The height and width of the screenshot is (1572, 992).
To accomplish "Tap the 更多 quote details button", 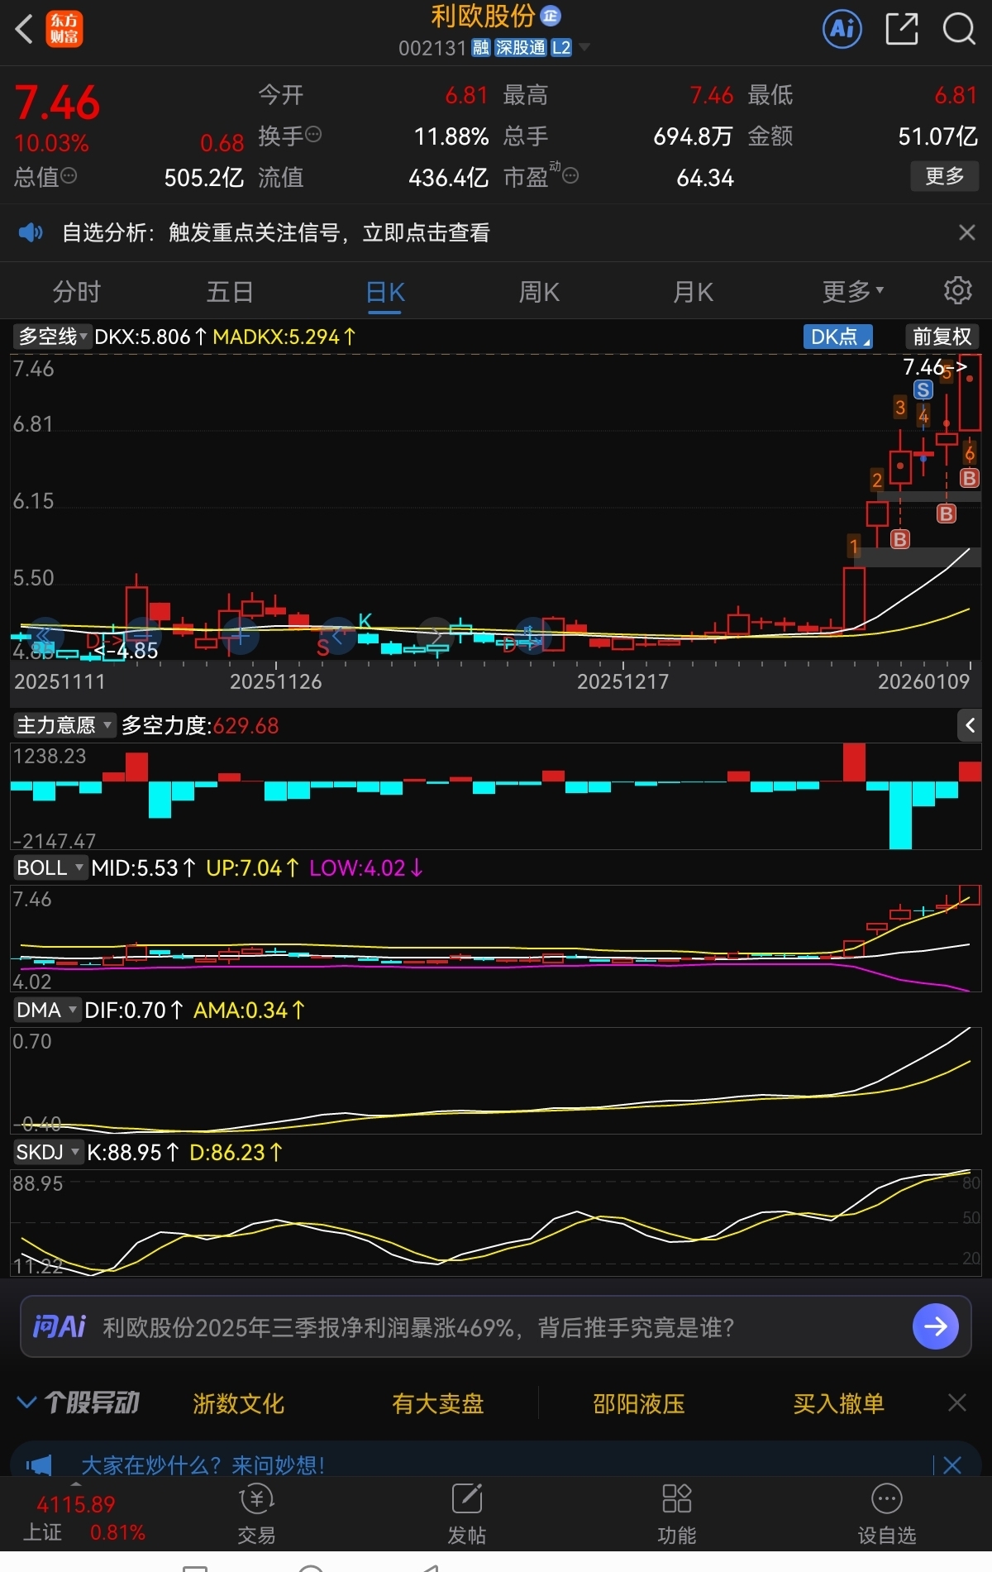I will [945, 176].
